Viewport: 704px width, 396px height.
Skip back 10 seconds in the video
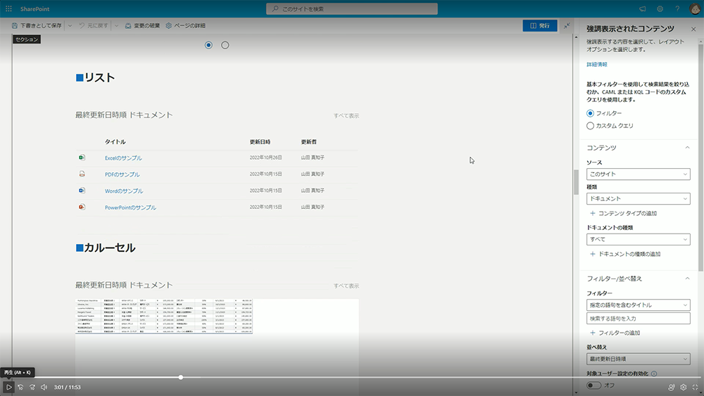click(x=20, y=387)
